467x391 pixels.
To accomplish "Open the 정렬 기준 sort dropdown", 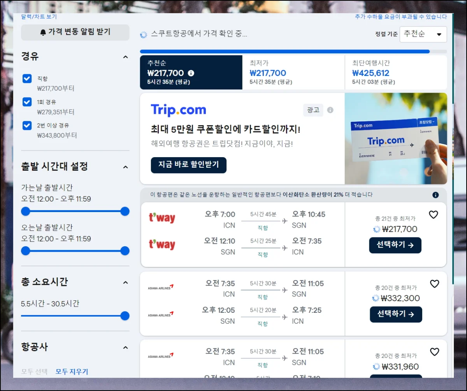I will pyautogui.click(x=423, y=34).
